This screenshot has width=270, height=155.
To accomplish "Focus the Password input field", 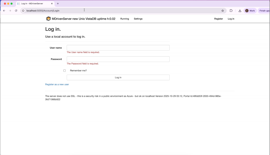I will click(118, 59).
